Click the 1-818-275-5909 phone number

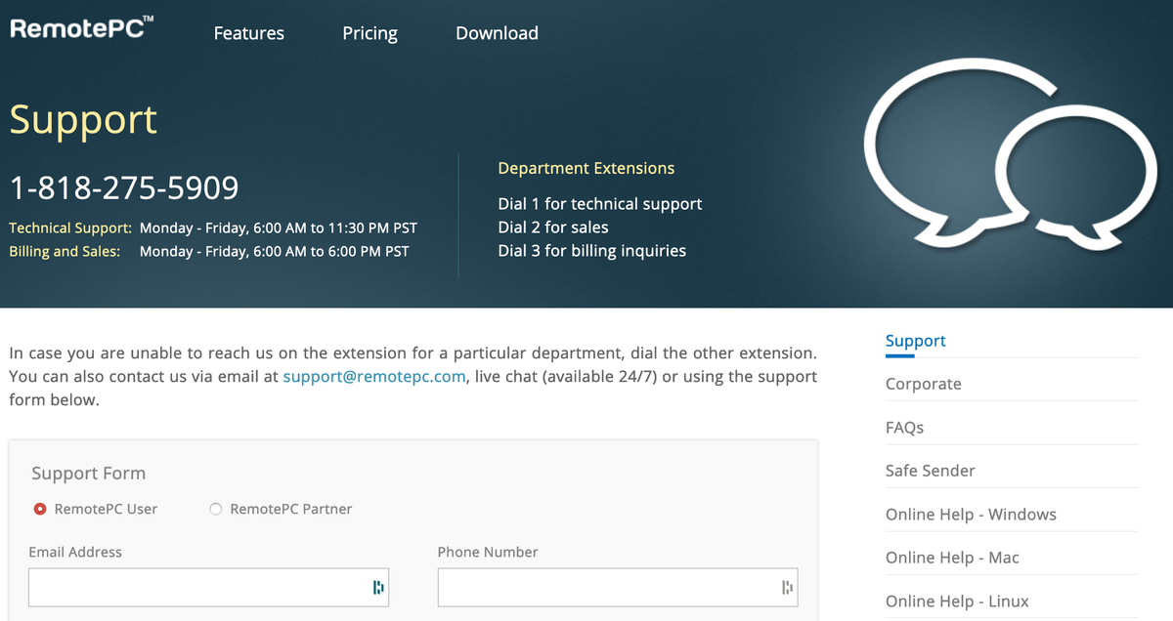tap(123, 186)
